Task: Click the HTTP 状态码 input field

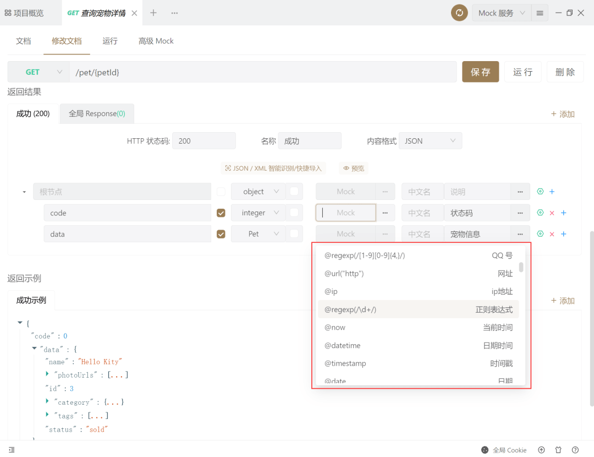Action: (x=204, y=140)
